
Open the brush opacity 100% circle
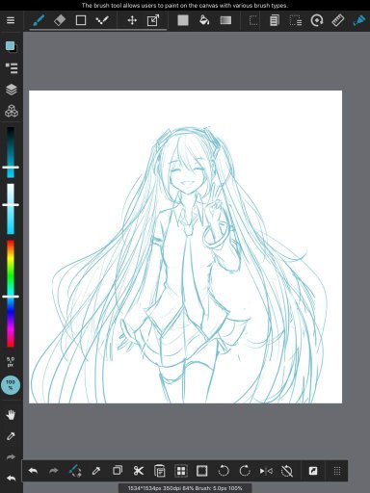[x=11, y=385]
